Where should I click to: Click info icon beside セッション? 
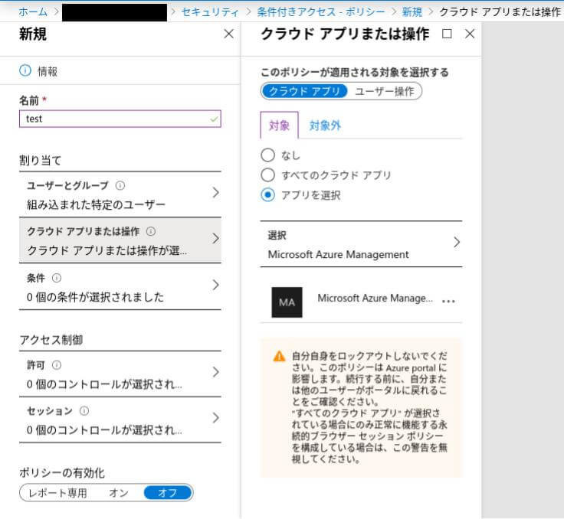coord(84,411)
